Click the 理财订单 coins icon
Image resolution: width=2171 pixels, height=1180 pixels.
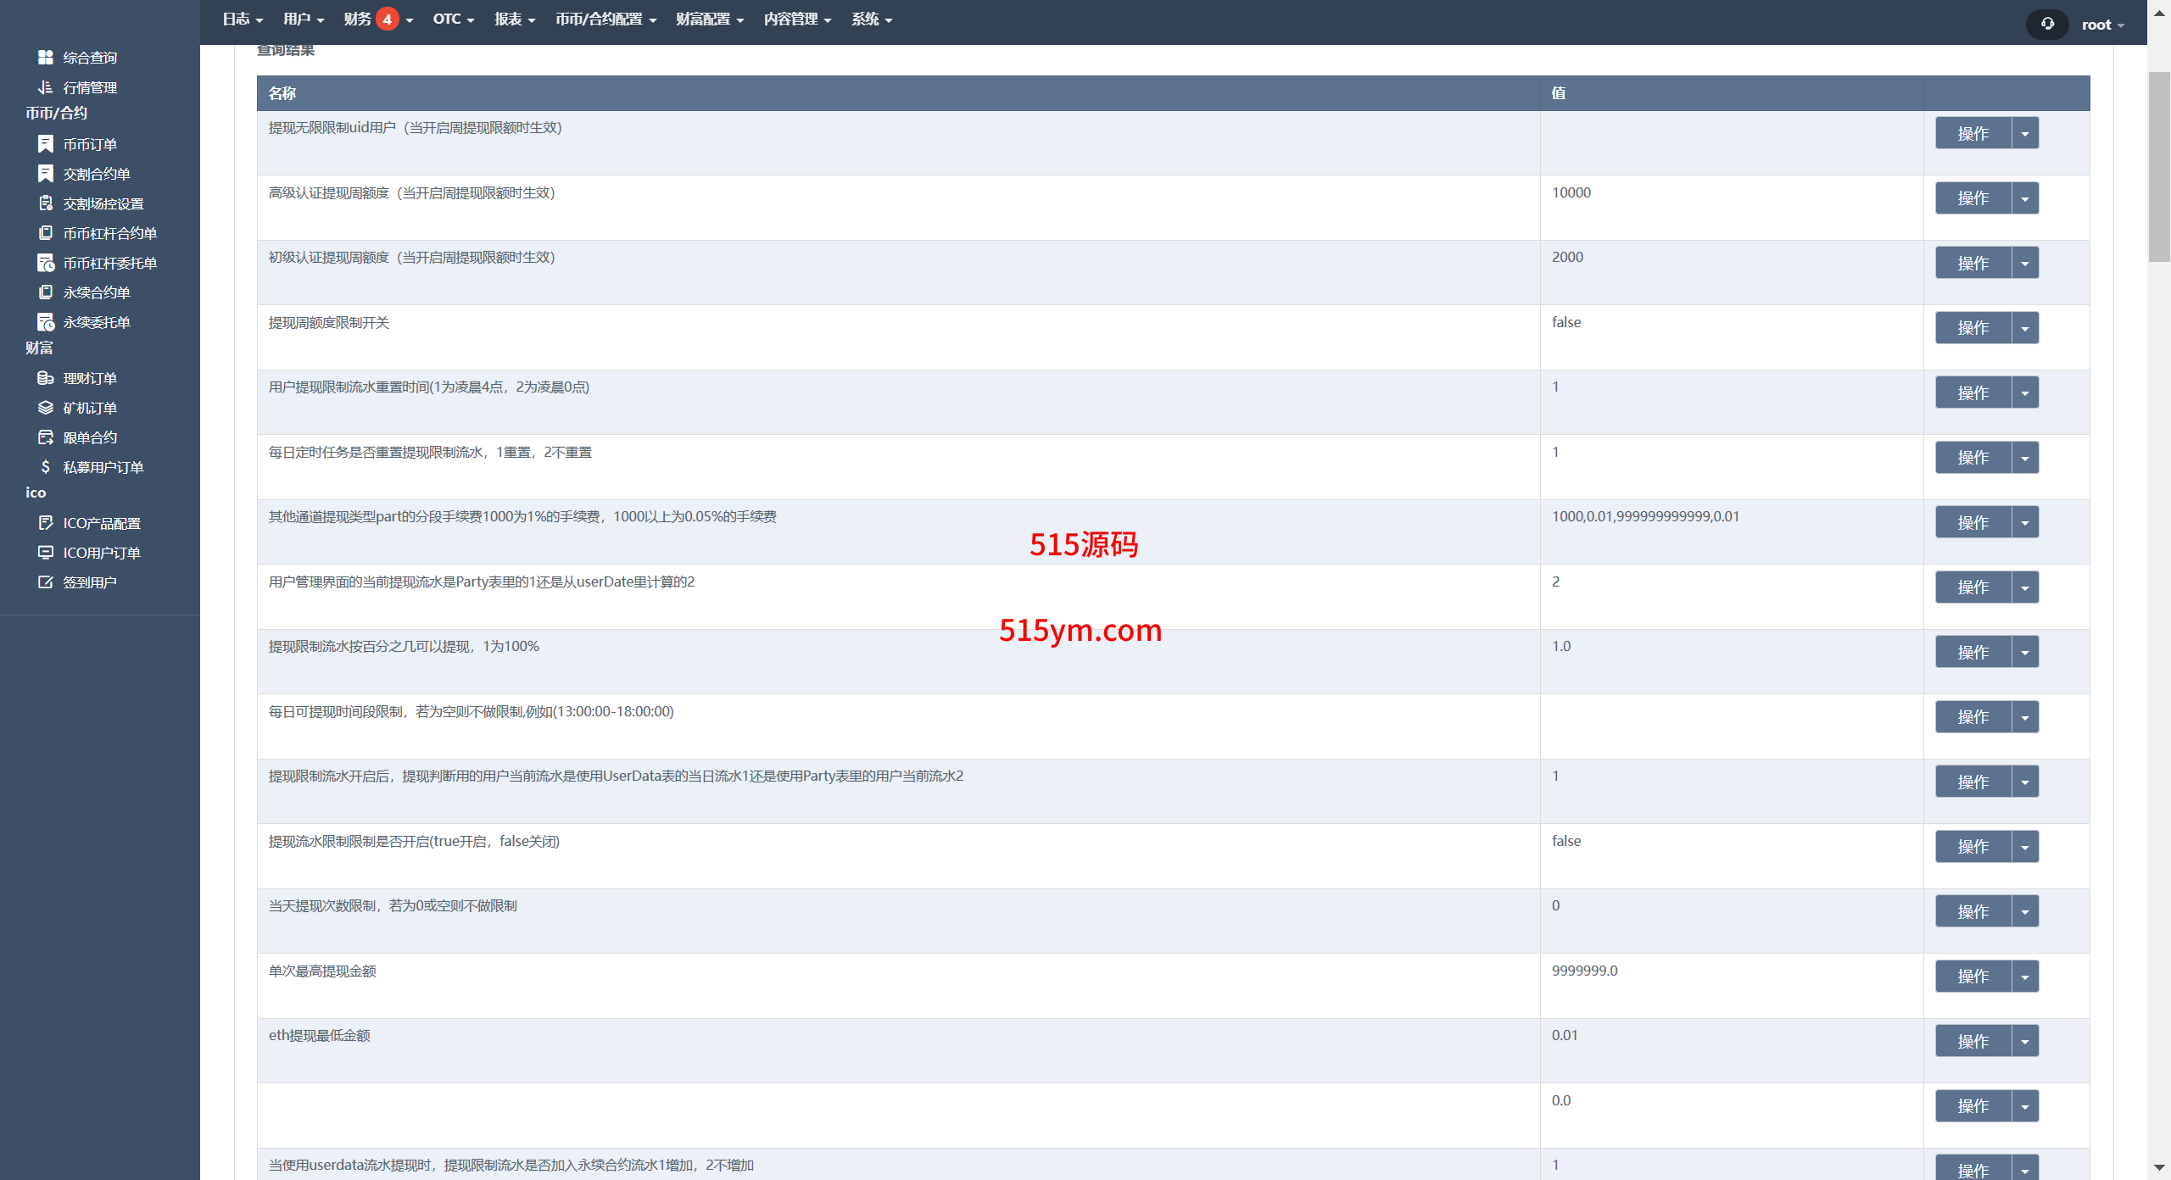point(46,378)
